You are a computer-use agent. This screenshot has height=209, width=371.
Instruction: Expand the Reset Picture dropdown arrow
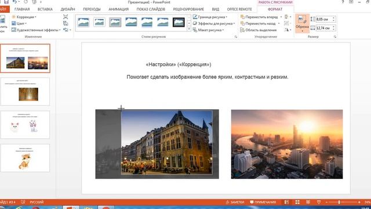pos(70,30)
